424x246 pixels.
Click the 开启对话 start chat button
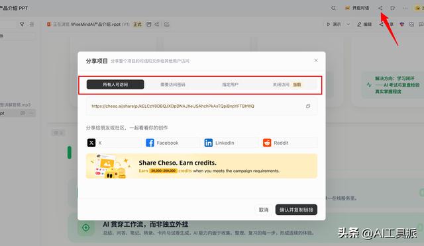(x=357, y=8)
